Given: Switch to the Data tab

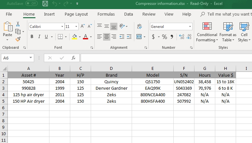Looking at the screenshot, I should [128, 14].
